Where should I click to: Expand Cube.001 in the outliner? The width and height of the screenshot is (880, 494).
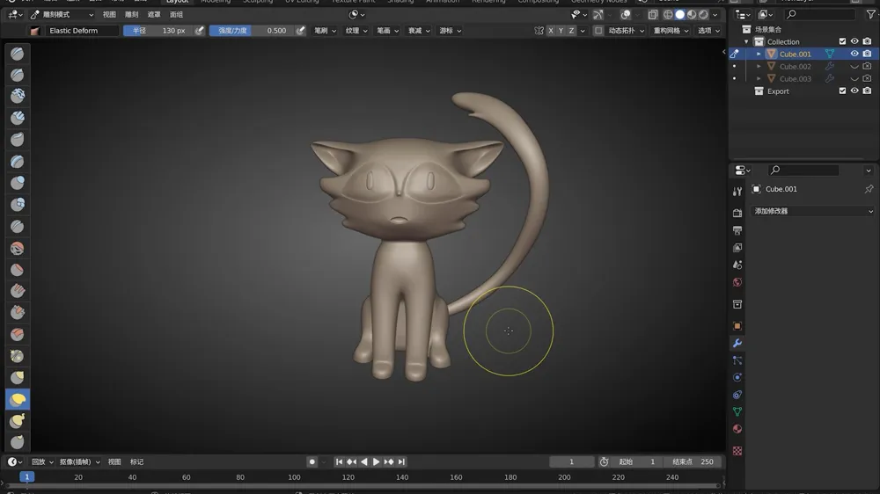click(759, 54)
